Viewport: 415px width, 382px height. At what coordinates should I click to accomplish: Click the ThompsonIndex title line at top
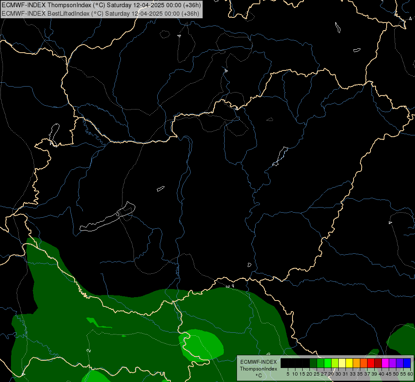tap(101, 5)
